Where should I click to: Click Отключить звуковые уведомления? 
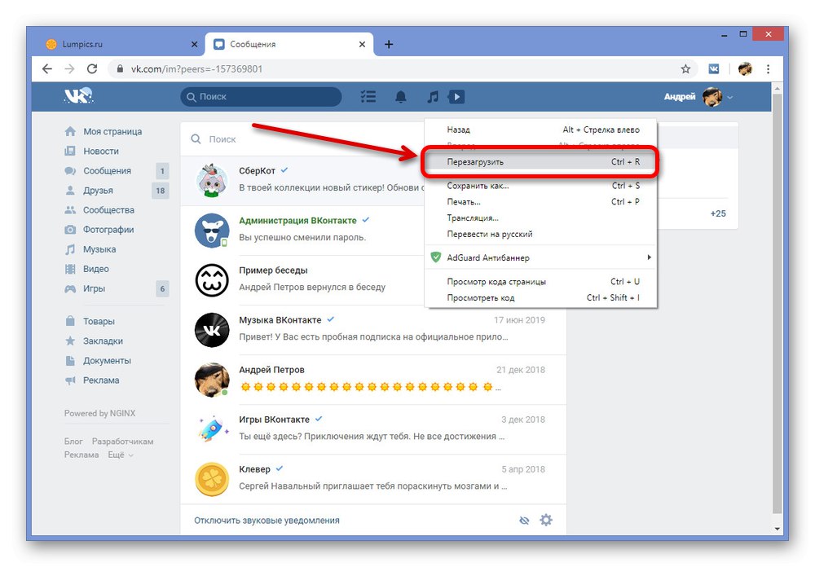click(267, 521)
